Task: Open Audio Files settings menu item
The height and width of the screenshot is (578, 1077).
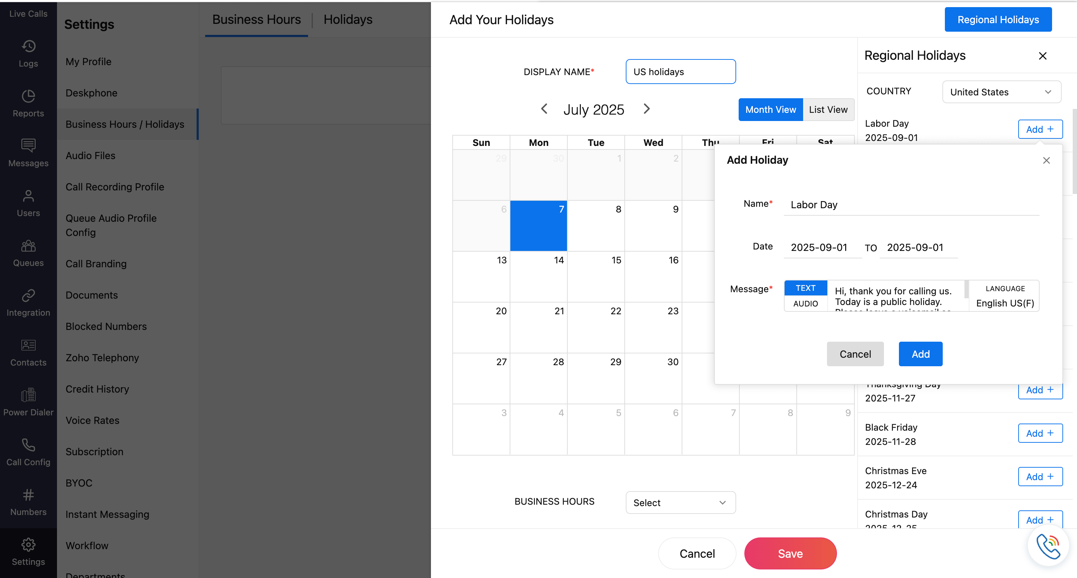Action: click(x=90, y=156)
